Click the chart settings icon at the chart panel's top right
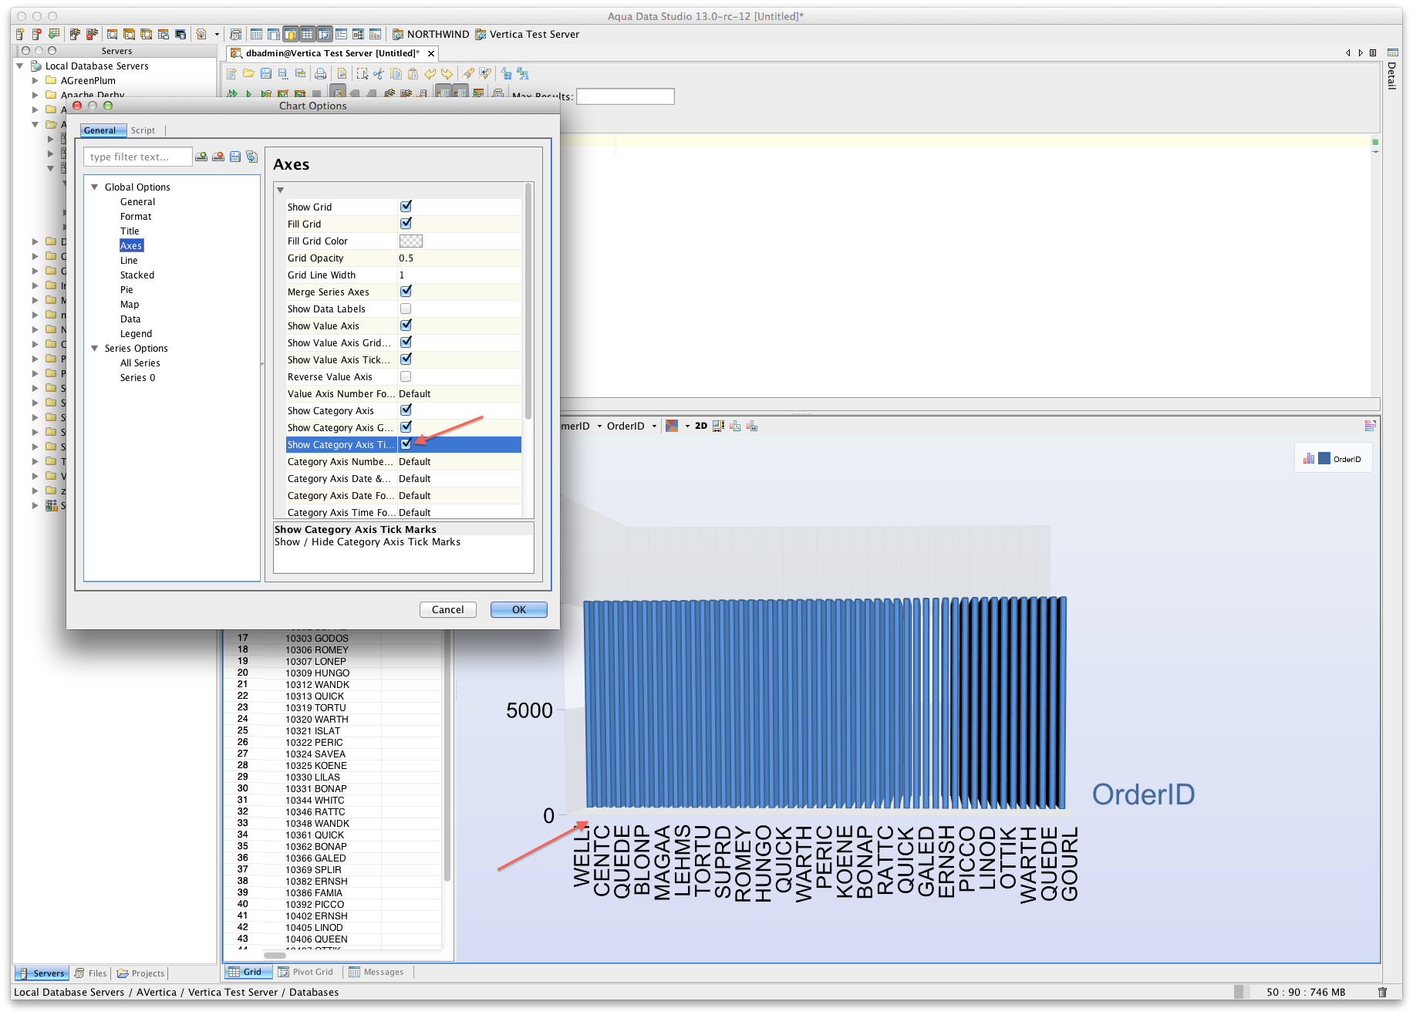 pyautogui.click(x=1371, y=426)
